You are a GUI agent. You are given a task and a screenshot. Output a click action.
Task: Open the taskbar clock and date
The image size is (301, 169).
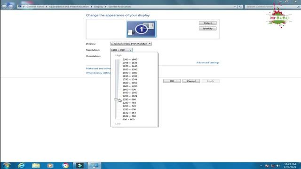tap(290, 166)
